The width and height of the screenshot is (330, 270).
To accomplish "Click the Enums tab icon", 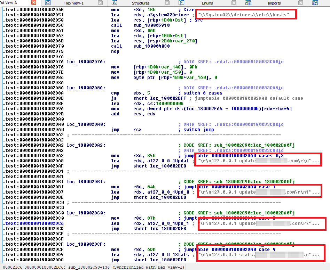I will [x=180, y=3].
